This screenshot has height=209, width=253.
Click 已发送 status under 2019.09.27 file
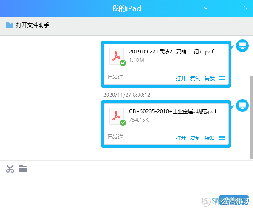(x=115, y=77)
